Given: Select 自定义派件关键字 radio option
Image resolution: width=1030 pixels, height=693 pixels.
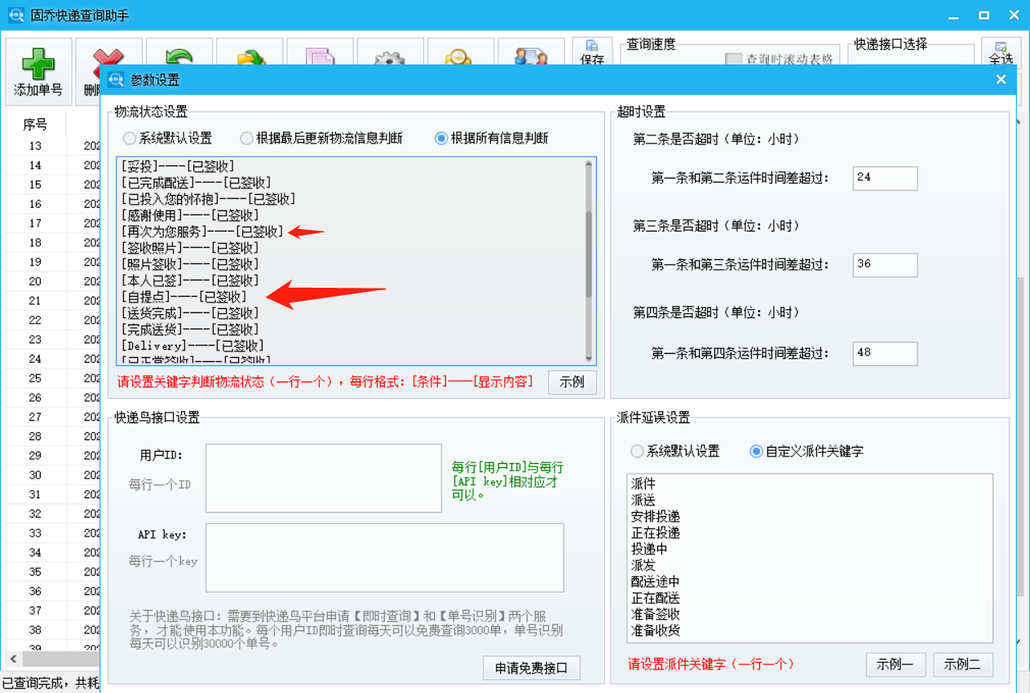Looking at the screenshot, I should pyautogui.click(x=756, y=451).
